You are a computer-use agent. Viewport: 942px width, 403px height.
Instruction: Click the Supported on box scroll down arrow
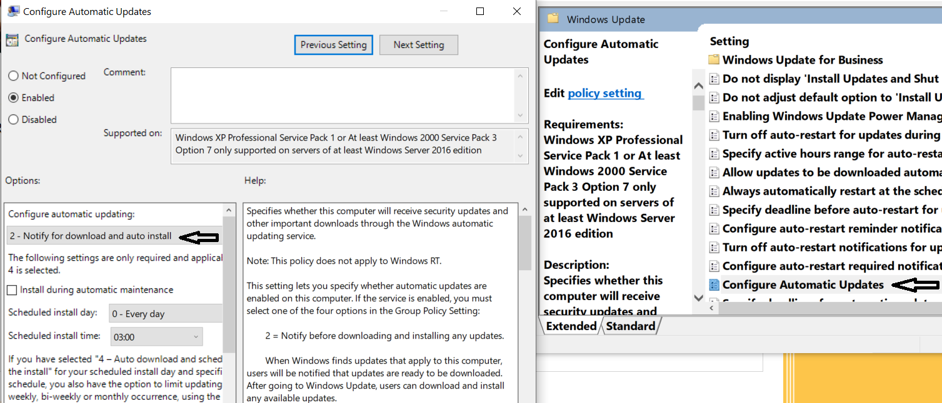[520, 155]
